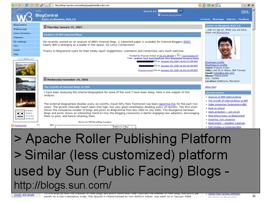Click the browser search engine icon

point(219,5)
